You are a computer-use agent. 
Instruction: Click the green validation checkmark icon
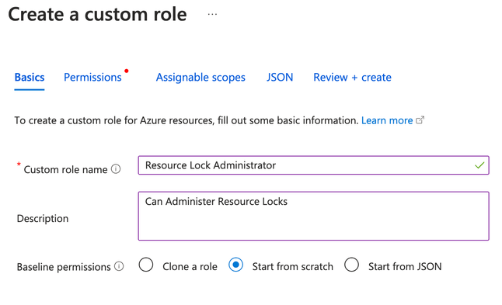(x=479, y=165)
